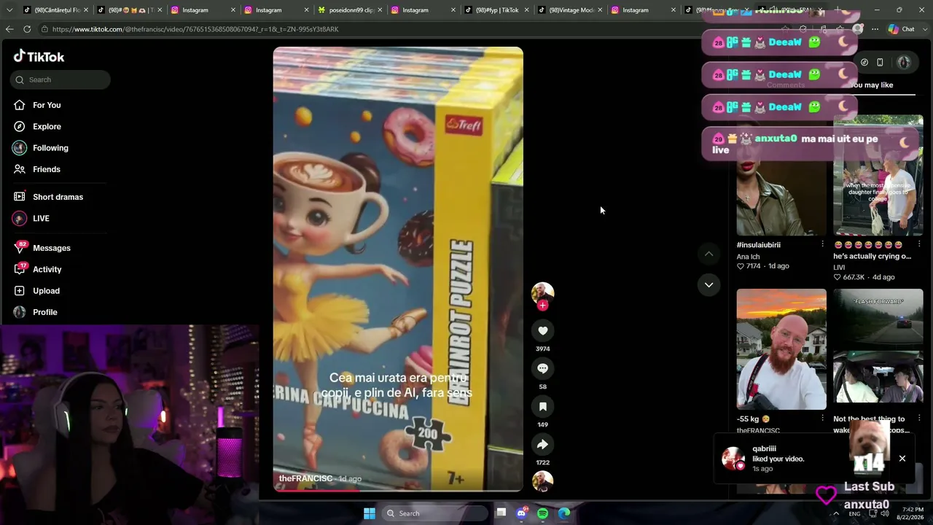Open the ENG language switcher

pyautogui.click(x=854, y=513)
